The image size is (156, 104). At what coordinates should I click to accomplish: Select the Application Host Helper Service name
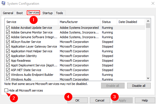click(x=32, y=51)
